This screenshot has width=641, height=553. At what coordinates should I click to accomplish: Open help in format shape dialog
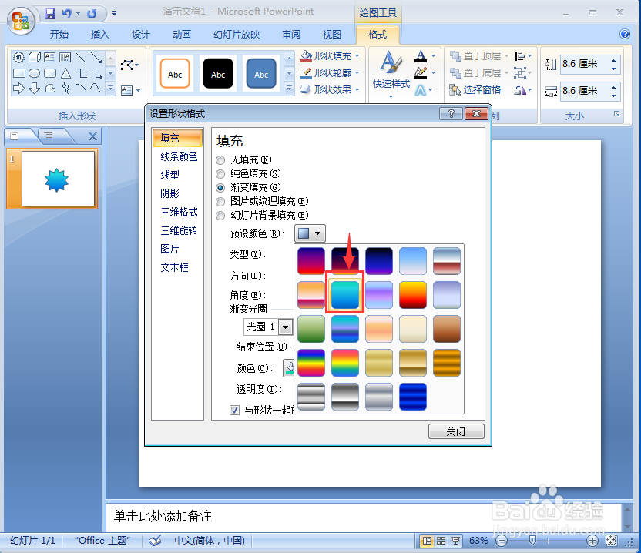pos(451,114)
